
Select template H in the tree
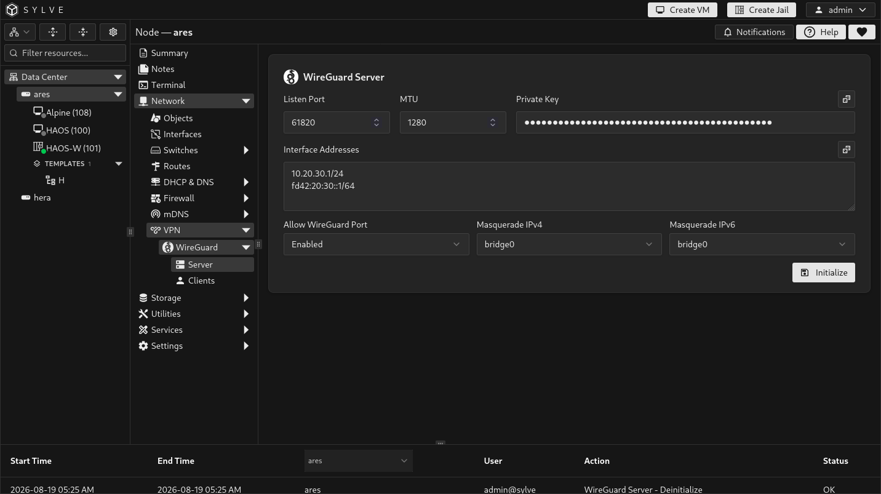[55, 180]
